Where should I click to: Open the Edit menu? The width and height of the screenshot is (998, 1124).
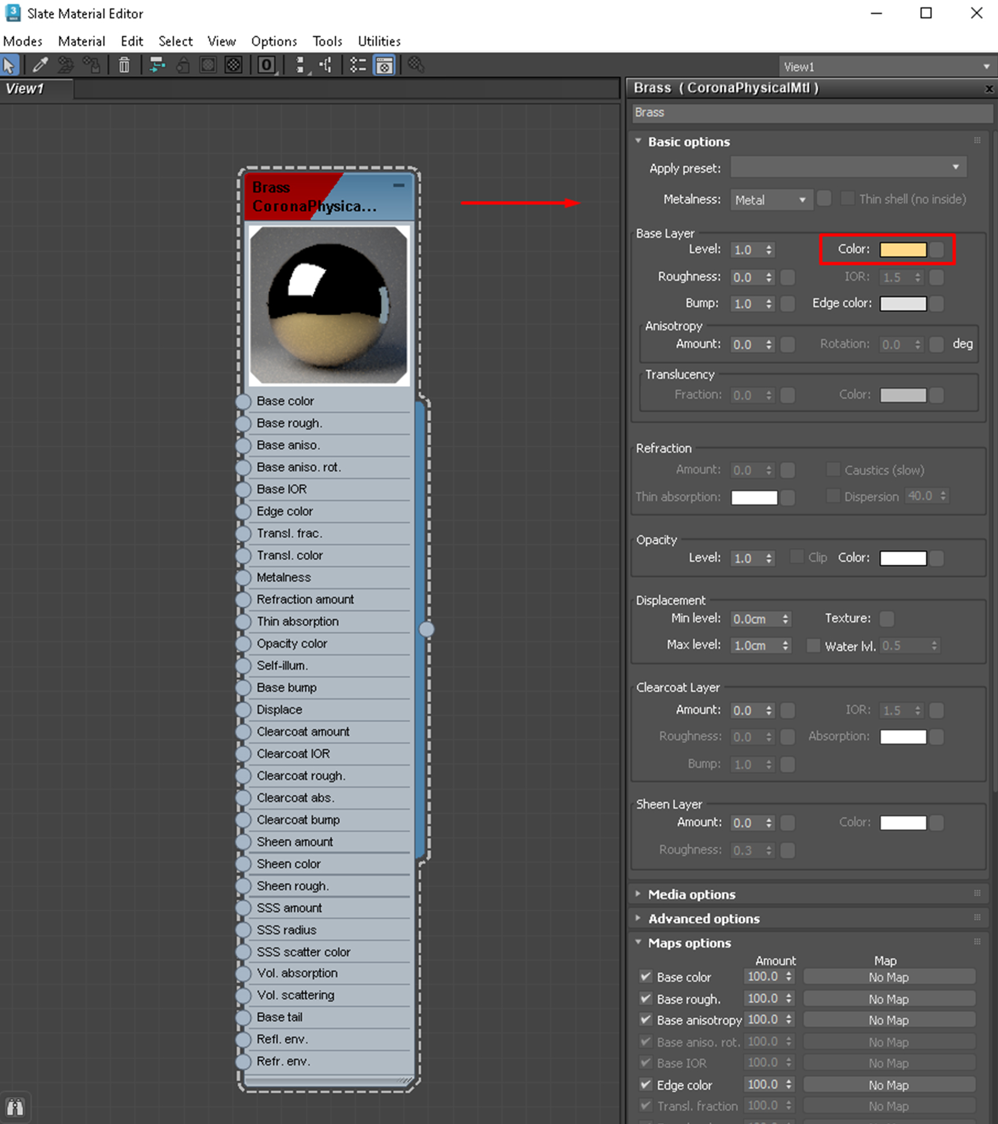[x=132, y=41]
